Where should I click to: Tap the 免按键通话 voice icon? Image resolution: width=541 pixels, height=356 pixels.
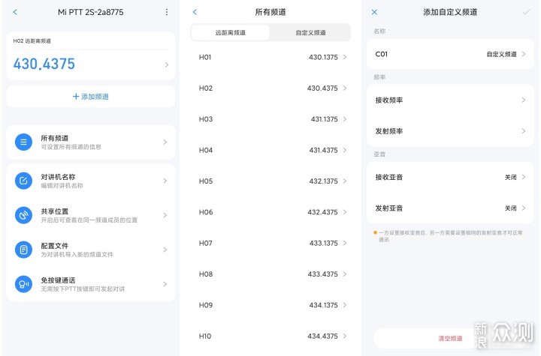[x=23, y=284]
